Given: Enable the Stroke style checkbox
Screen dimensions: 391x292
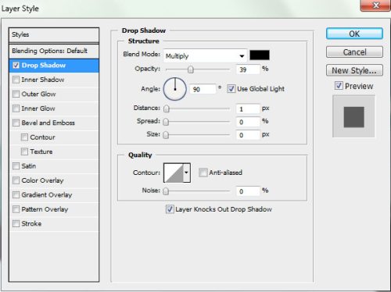Looking at the screenshot, I should tap(16, 223).
